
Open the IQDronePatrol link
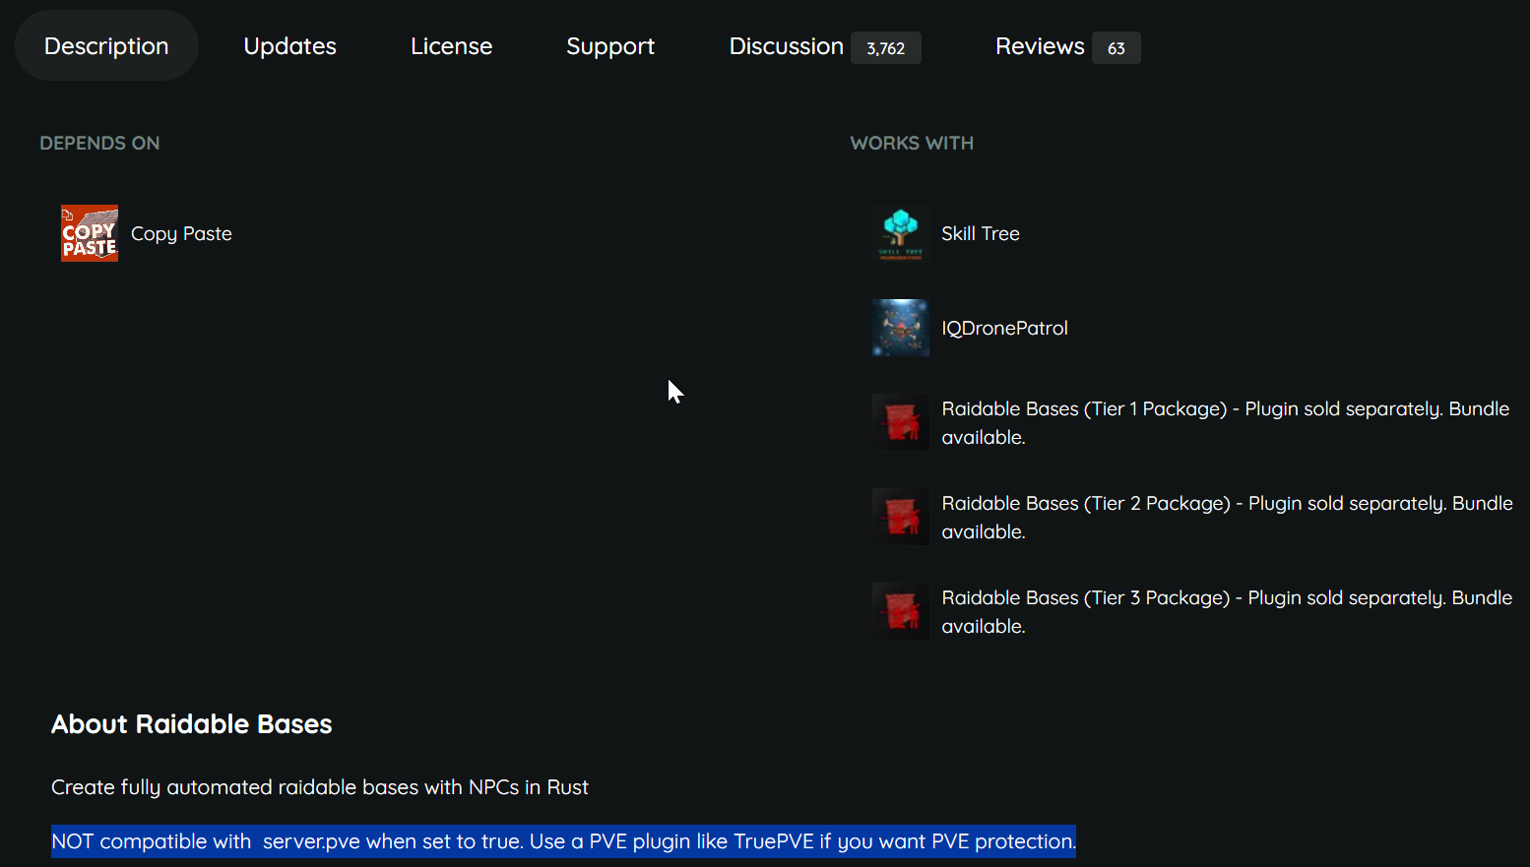click(x=1004, y=328)
